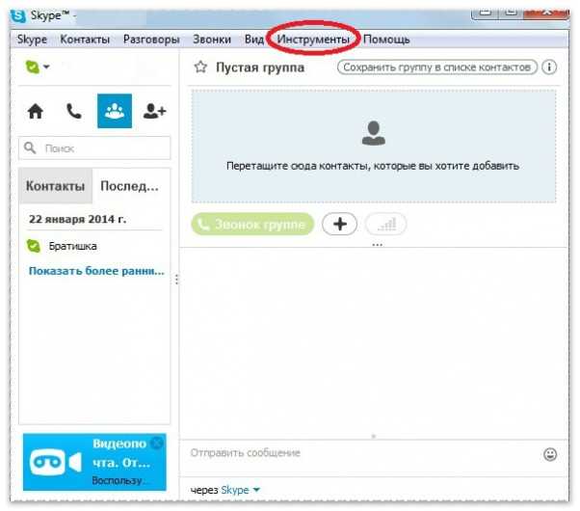This screenshot has height=511, width=580.
Task: Open the Контакты menu
Action: 85,40
